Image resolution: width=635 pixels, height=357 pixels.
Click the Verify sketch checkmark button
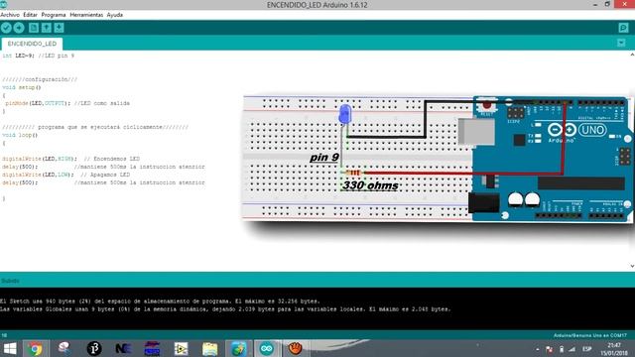pos(6,28)
